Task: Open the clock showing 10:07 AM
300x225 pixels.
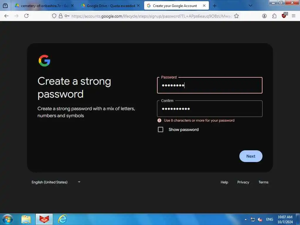Action: 285,219
